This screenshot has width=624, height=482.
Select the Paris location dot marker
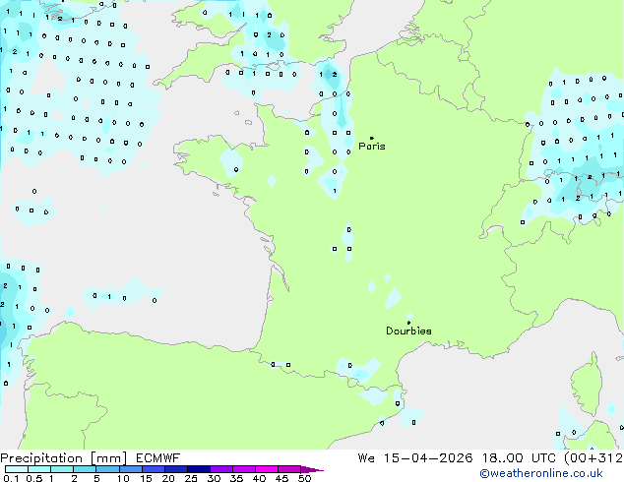pos(372,138)
